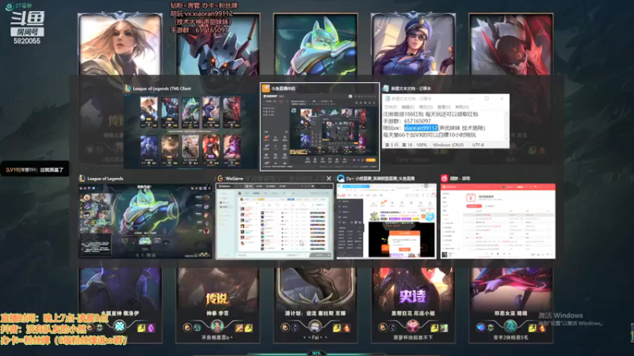Image resolution: width=634 pixels, height=356 pixels.
Task: Click player name 不负相思意o、
Action: [x=217, y=338]
